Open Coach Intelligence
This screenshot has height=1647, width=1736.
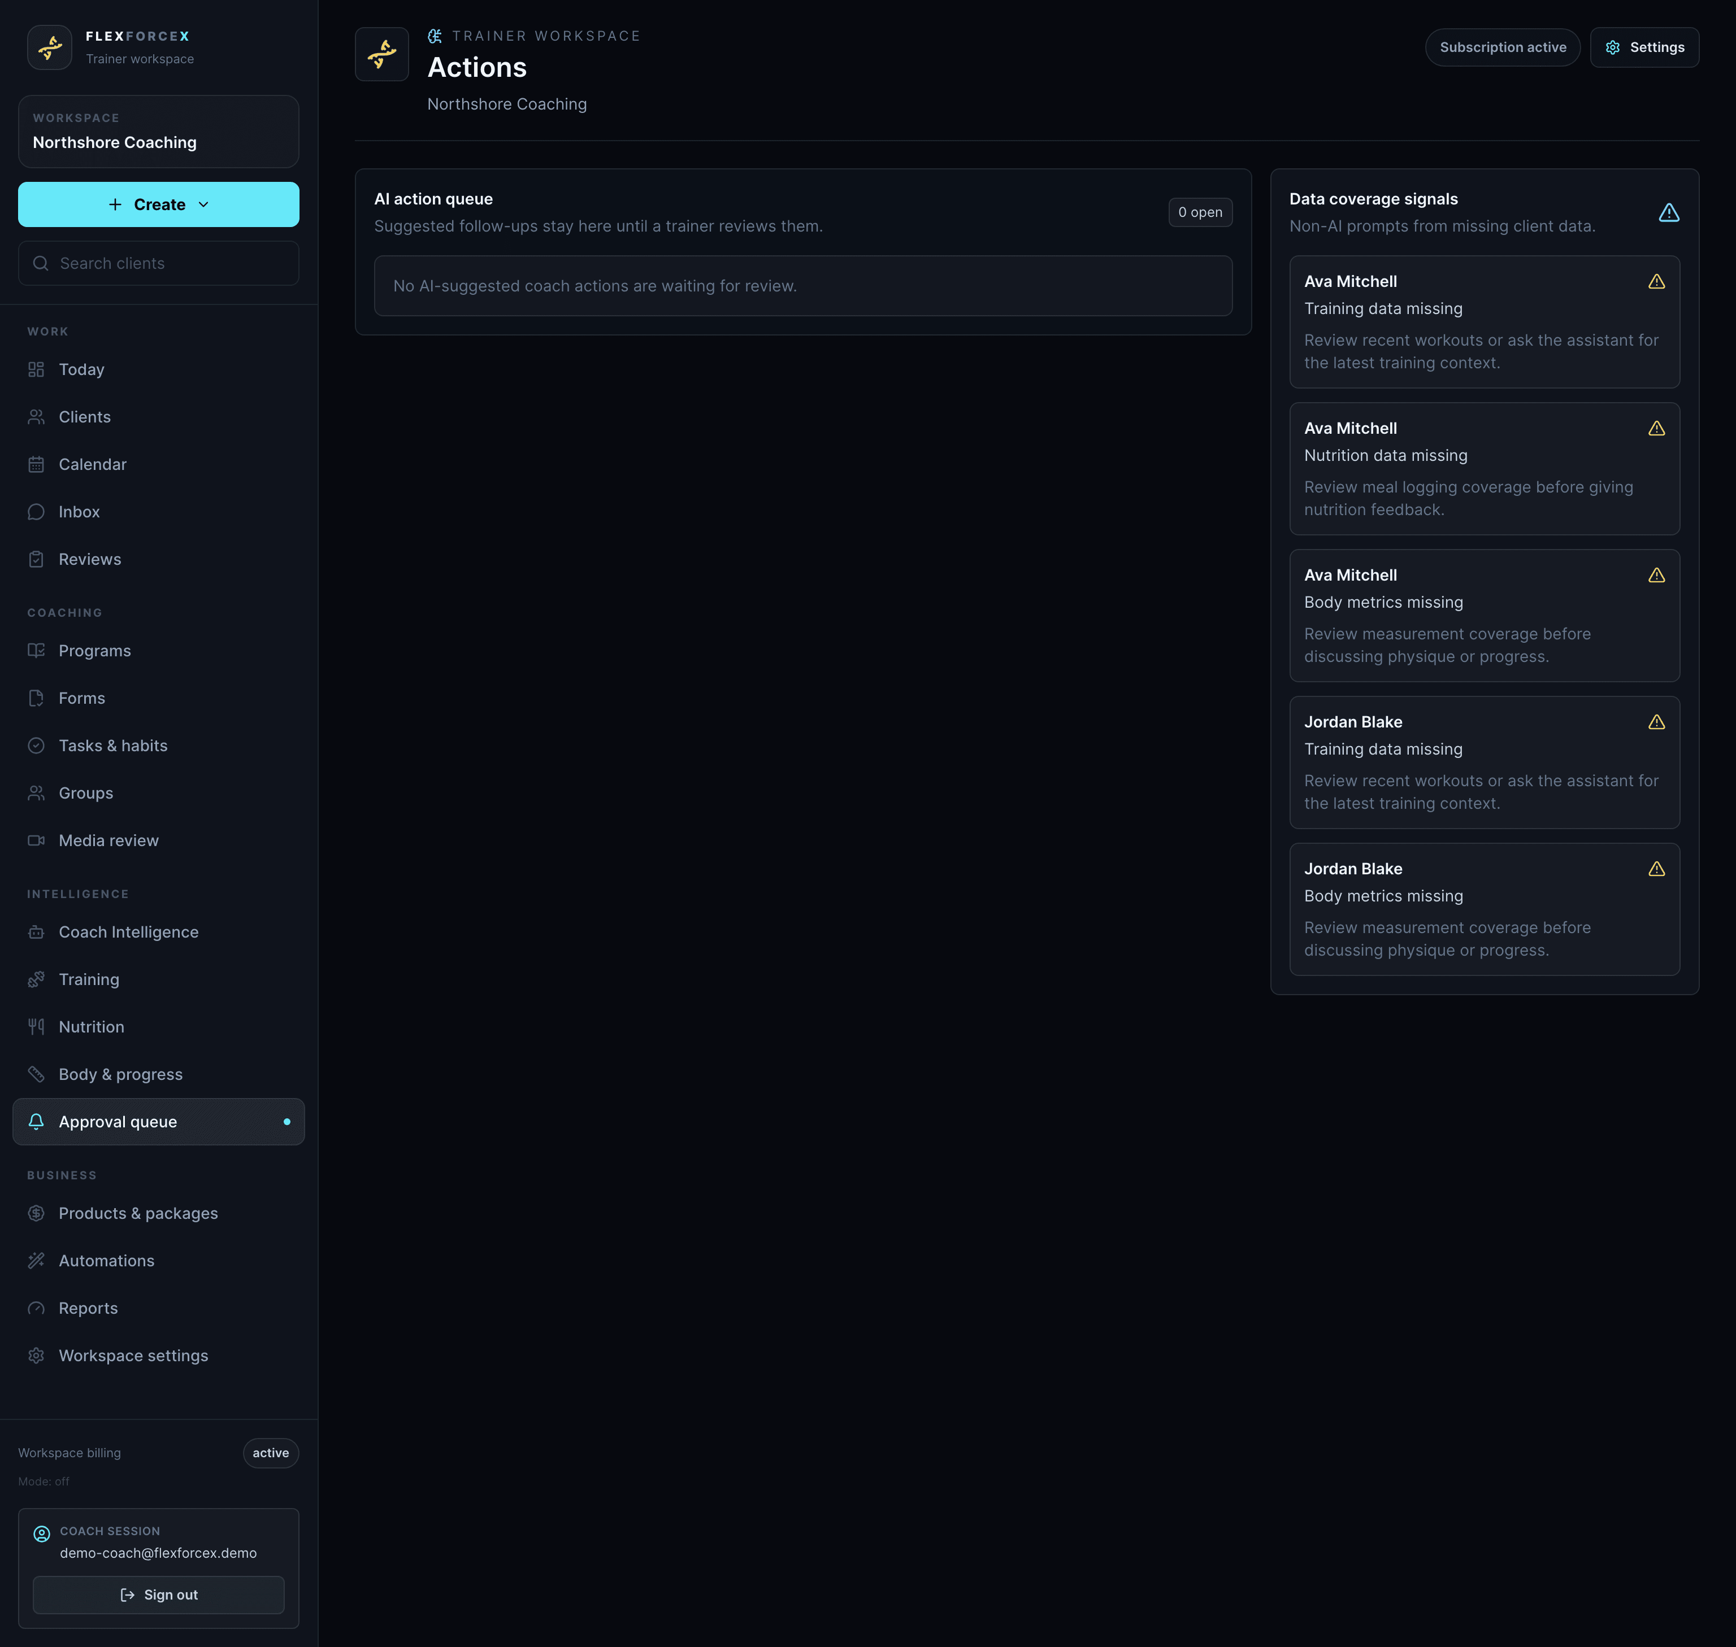[158, 933]
